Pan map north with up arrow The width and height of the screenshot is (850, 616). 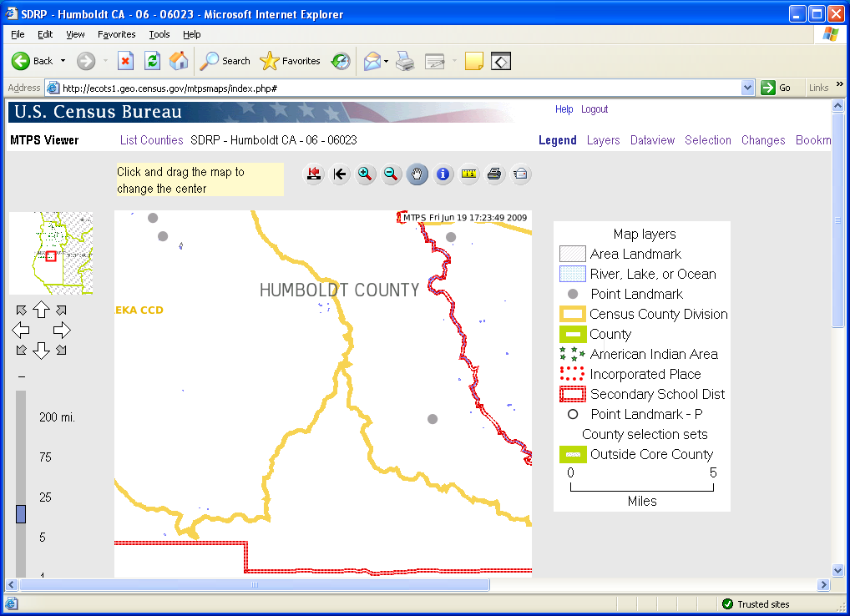pos(41,311)
